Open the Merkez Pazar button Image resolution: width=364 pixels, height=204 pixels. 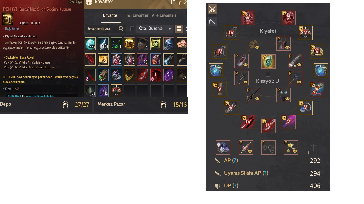(x=141, y=105)
